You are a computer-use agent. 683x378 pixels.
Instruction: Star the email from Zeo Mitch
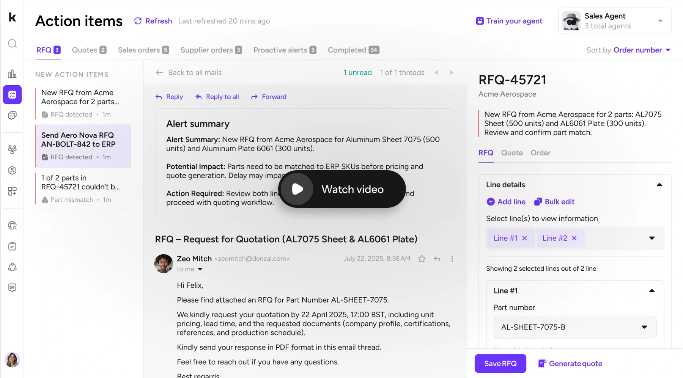coord(422,259)
